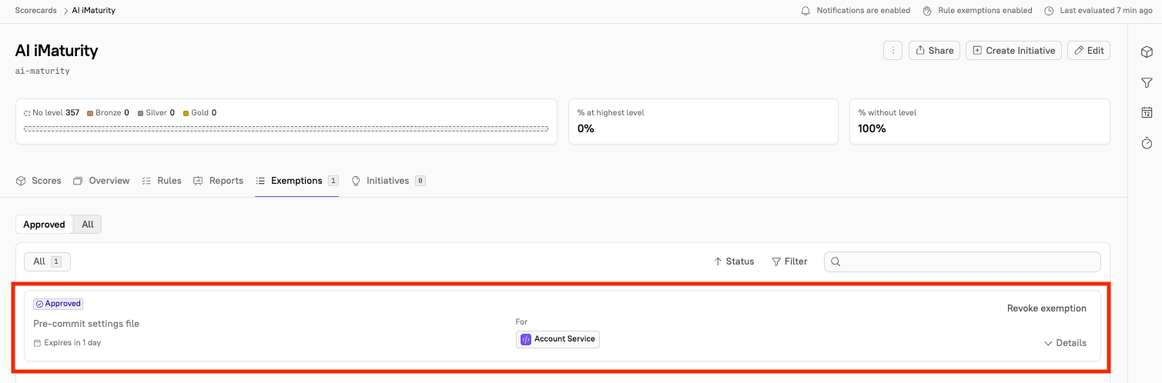Open the Filter options
The image size is (1162, 383).
(789, 261)
